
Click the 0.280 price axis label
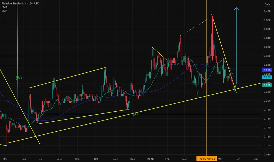tap(267, 65)
